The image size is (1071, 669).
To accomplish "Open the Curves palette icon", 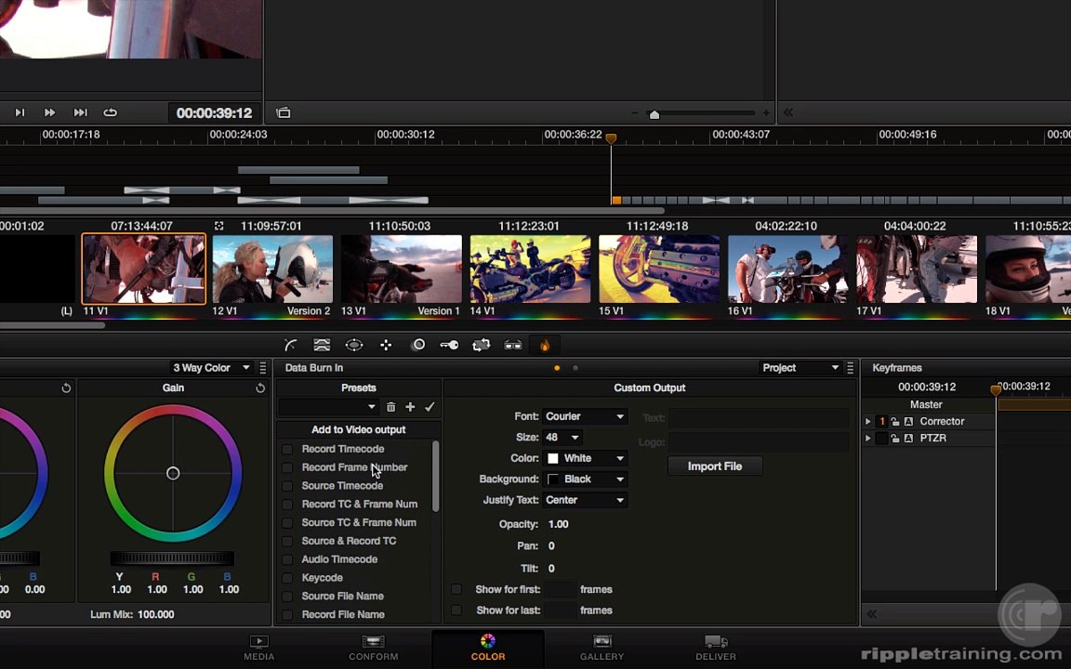I will [290, 345].
